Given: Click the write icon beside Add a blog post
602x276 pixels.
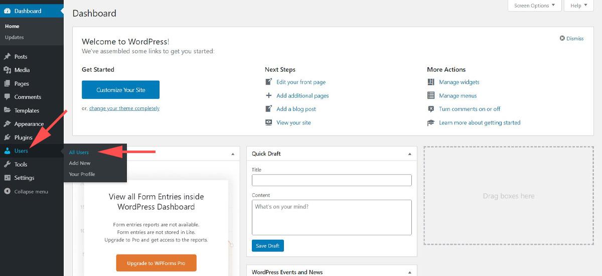Looking at the screenshot, I should tap(268, 109).
